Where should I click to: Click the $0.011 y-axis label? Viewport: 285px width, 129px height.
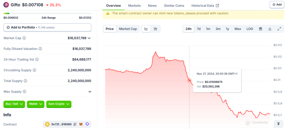(277, 68)
